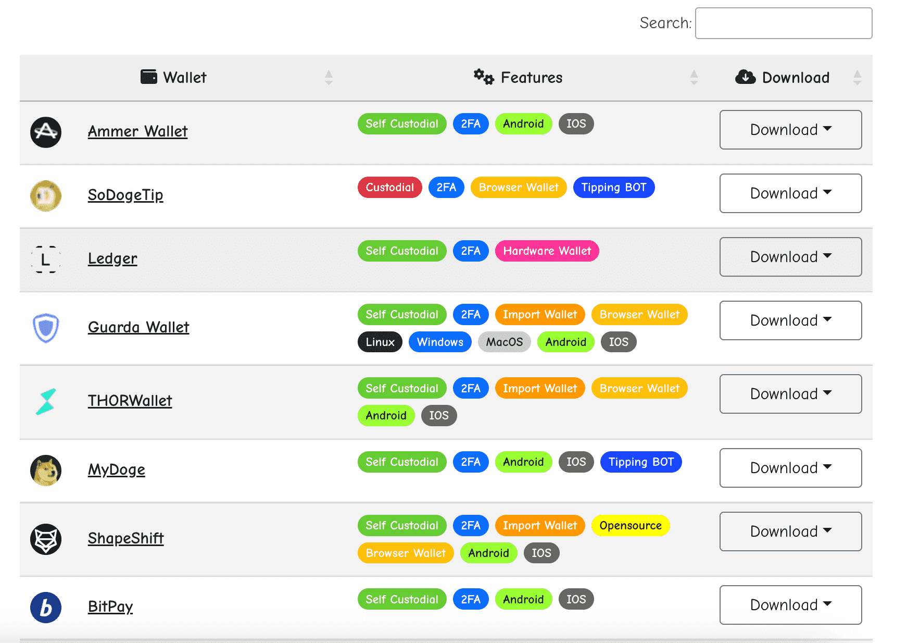Click the SoDogeTip coin icon
Viewport: 907px width, 643px height.
click(x=46, y=196)
